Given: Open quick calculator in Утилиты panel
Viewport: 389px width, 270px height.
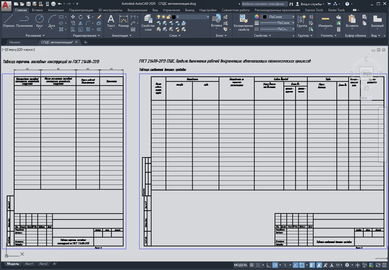Looking at the screenshot, I should [x=338, y=29].
